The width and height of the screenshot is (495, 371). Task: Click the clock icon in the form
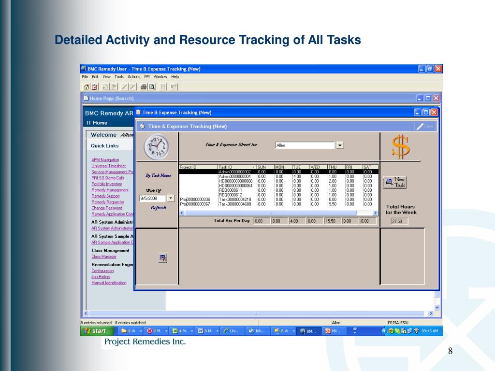pos(156,147)
